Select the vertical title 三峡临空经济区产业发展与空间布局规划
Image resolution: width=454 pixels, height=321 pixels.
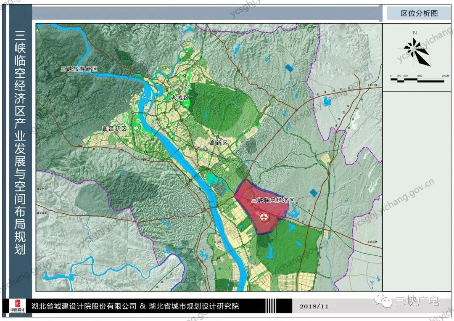[x=20, y=143]
